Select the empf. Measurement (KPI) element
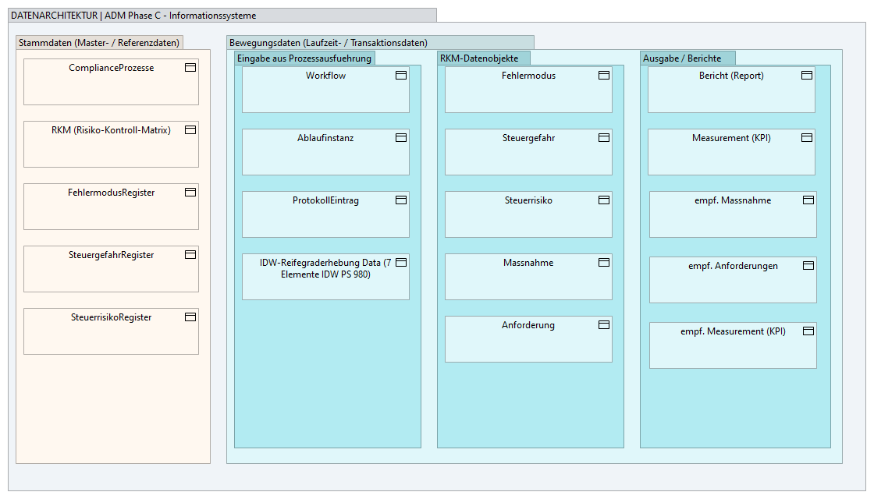 click(732, 345)
